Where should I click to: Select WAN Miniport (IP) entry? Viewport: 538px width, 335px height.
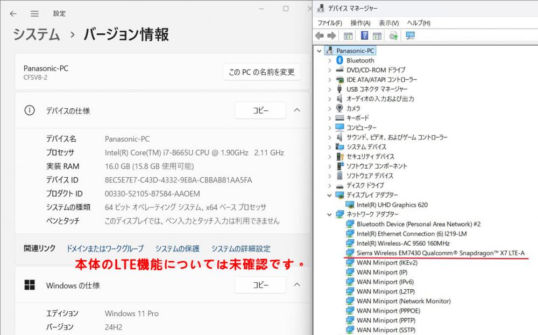click(x=382, y=272)
